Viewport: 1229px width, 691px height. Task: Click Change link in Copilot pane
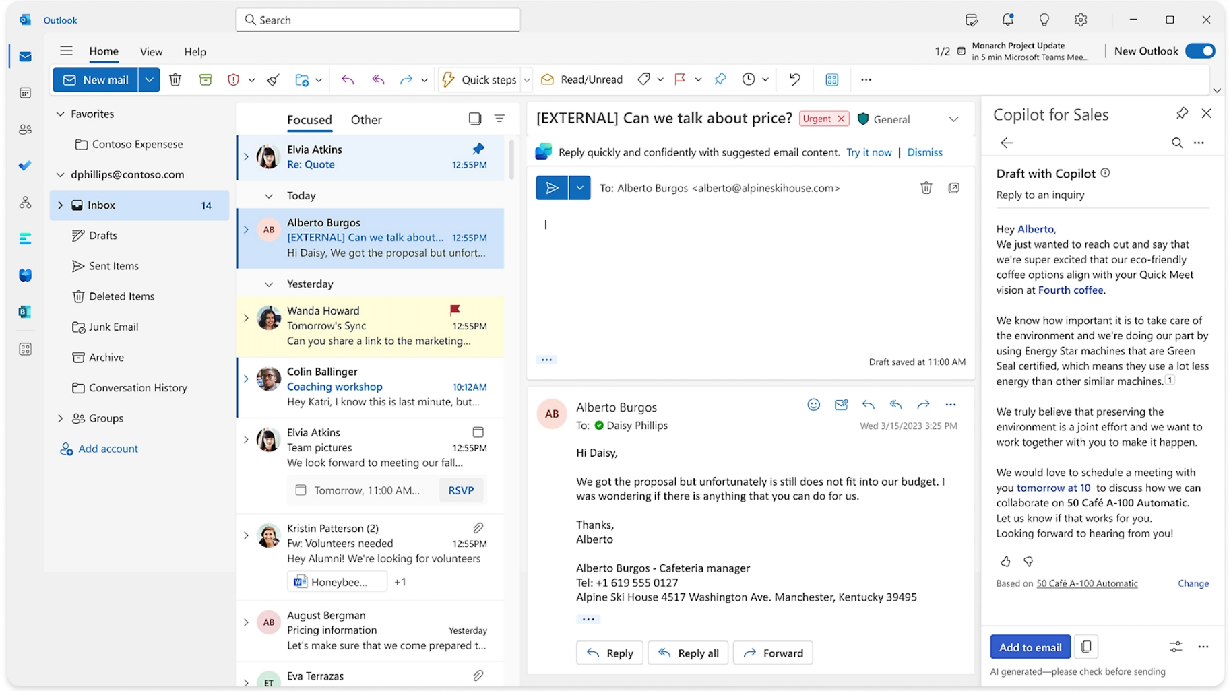pos(1193,583)
